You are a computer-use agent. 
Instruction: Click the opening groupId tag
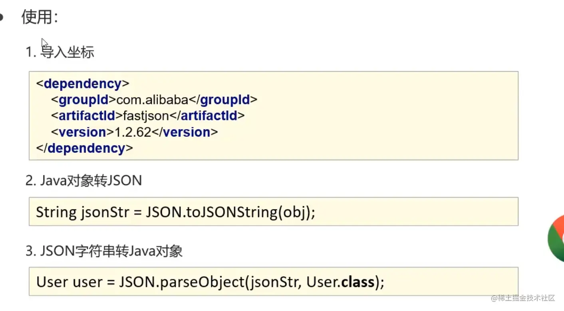coord(83,100)
